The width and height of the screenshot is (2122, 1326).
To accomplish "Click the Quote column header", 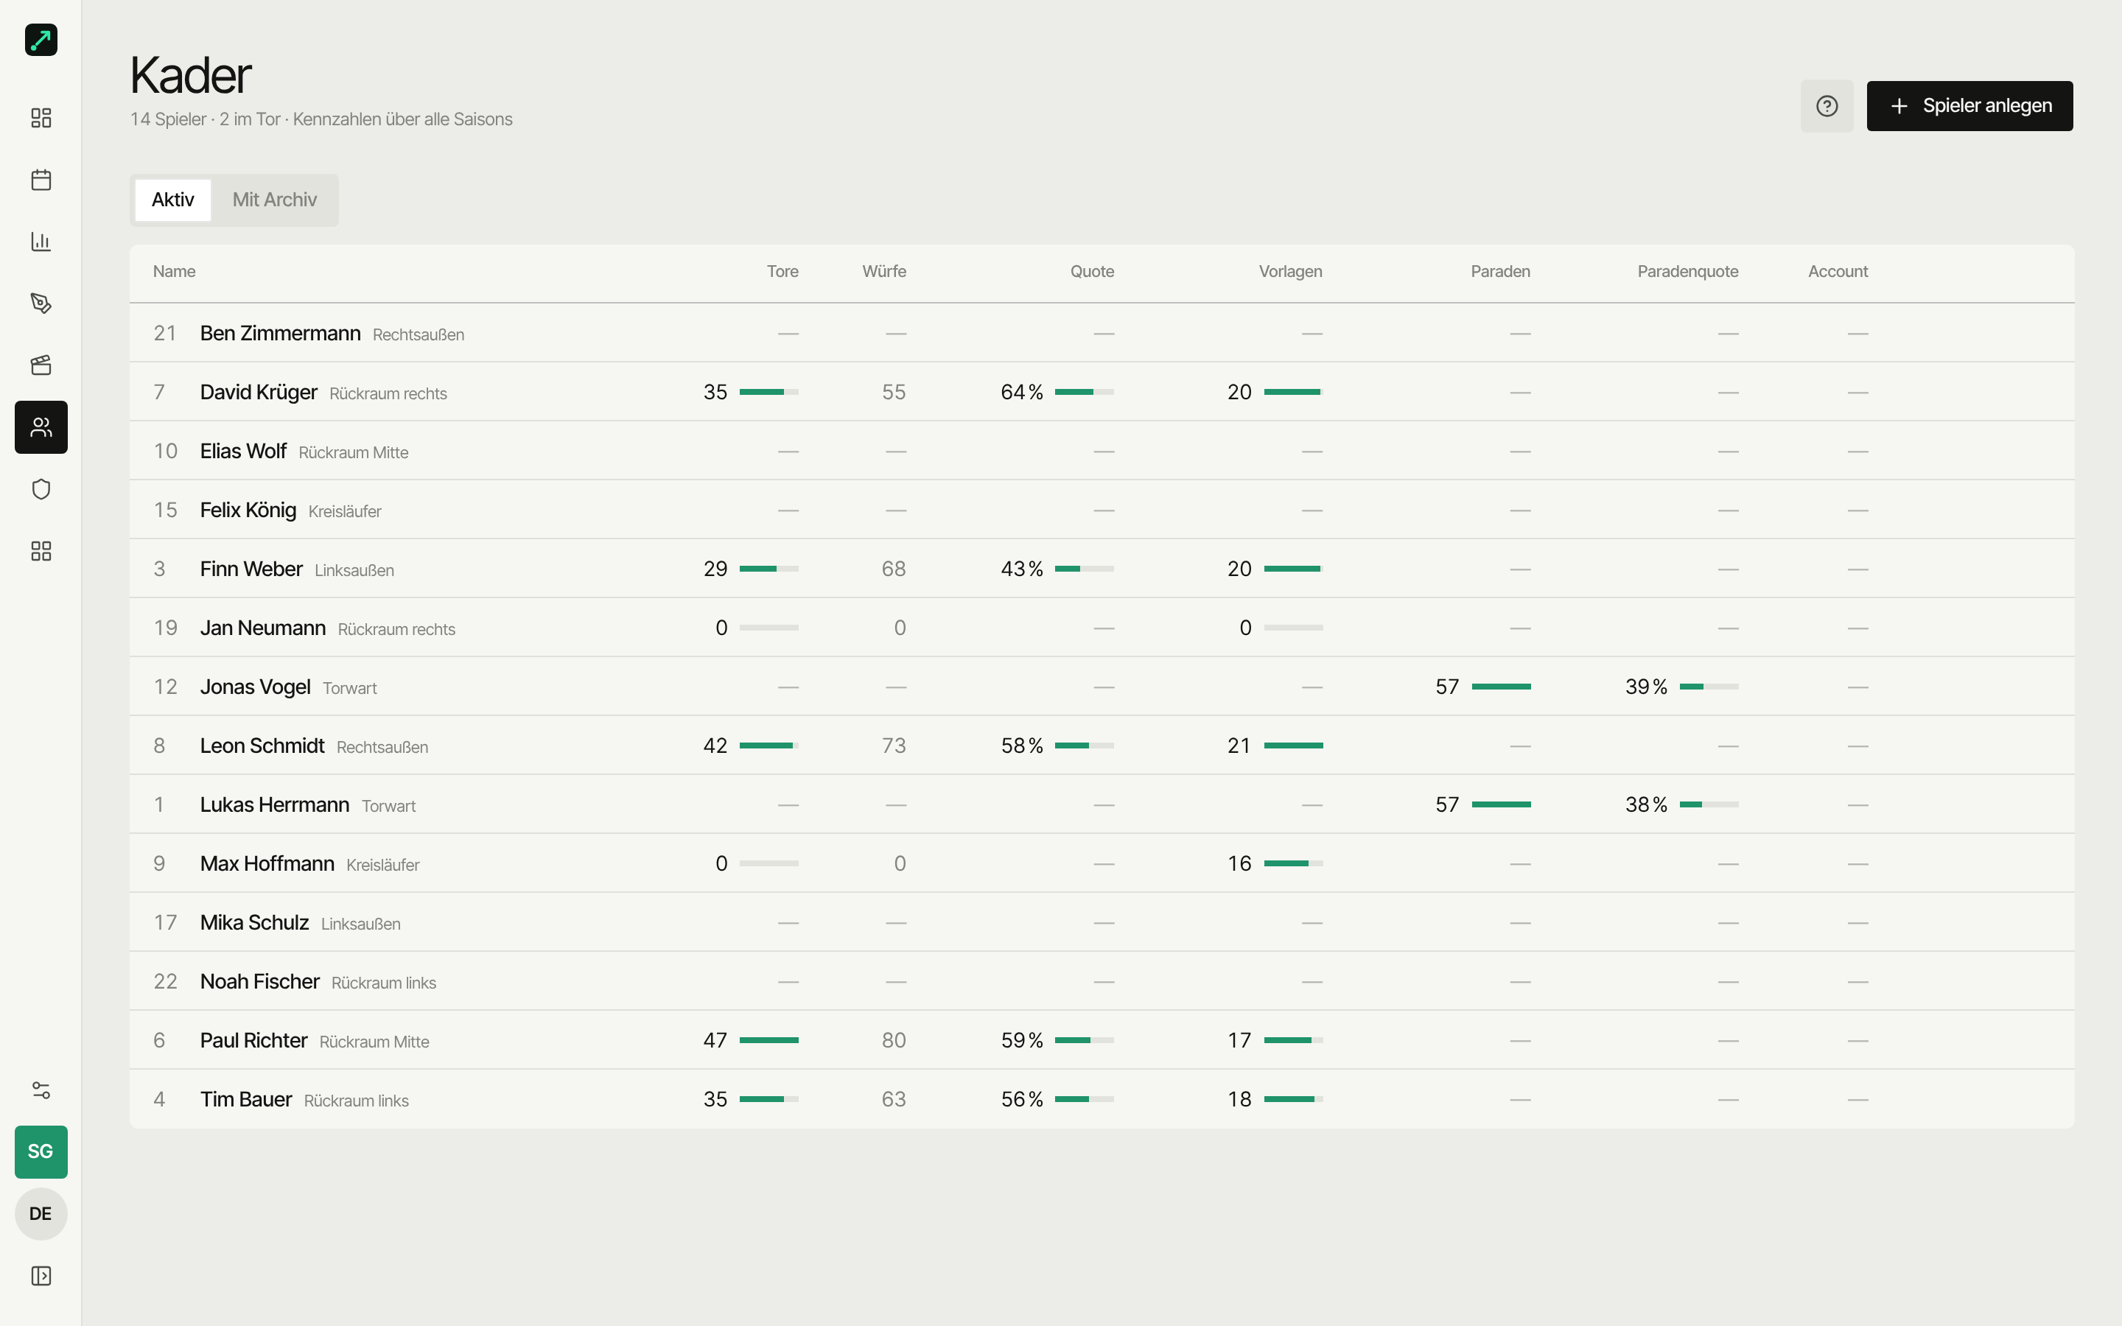I will (x=1092, y=272).
